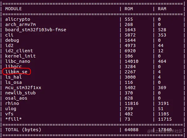Select the ulog module name
187x138 pixels.
10,109
